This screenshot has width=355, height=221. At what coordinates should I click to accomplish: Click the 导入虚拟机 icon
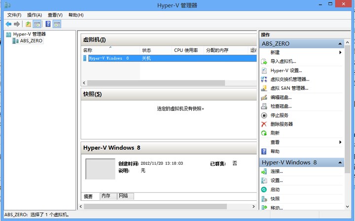point(264,61)
